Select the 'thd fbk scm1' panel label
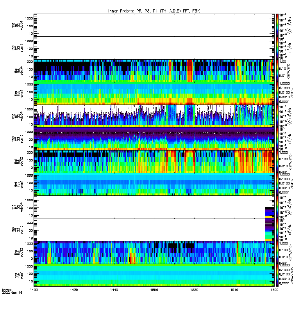The image size is (293, 312). pyautogui.click(x=19, y=184)
